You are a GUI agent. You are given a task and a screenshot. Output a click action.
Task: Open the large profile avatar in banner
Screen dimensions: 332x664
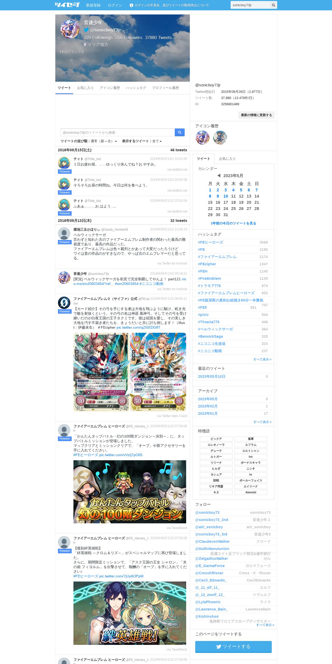[70, 29]
